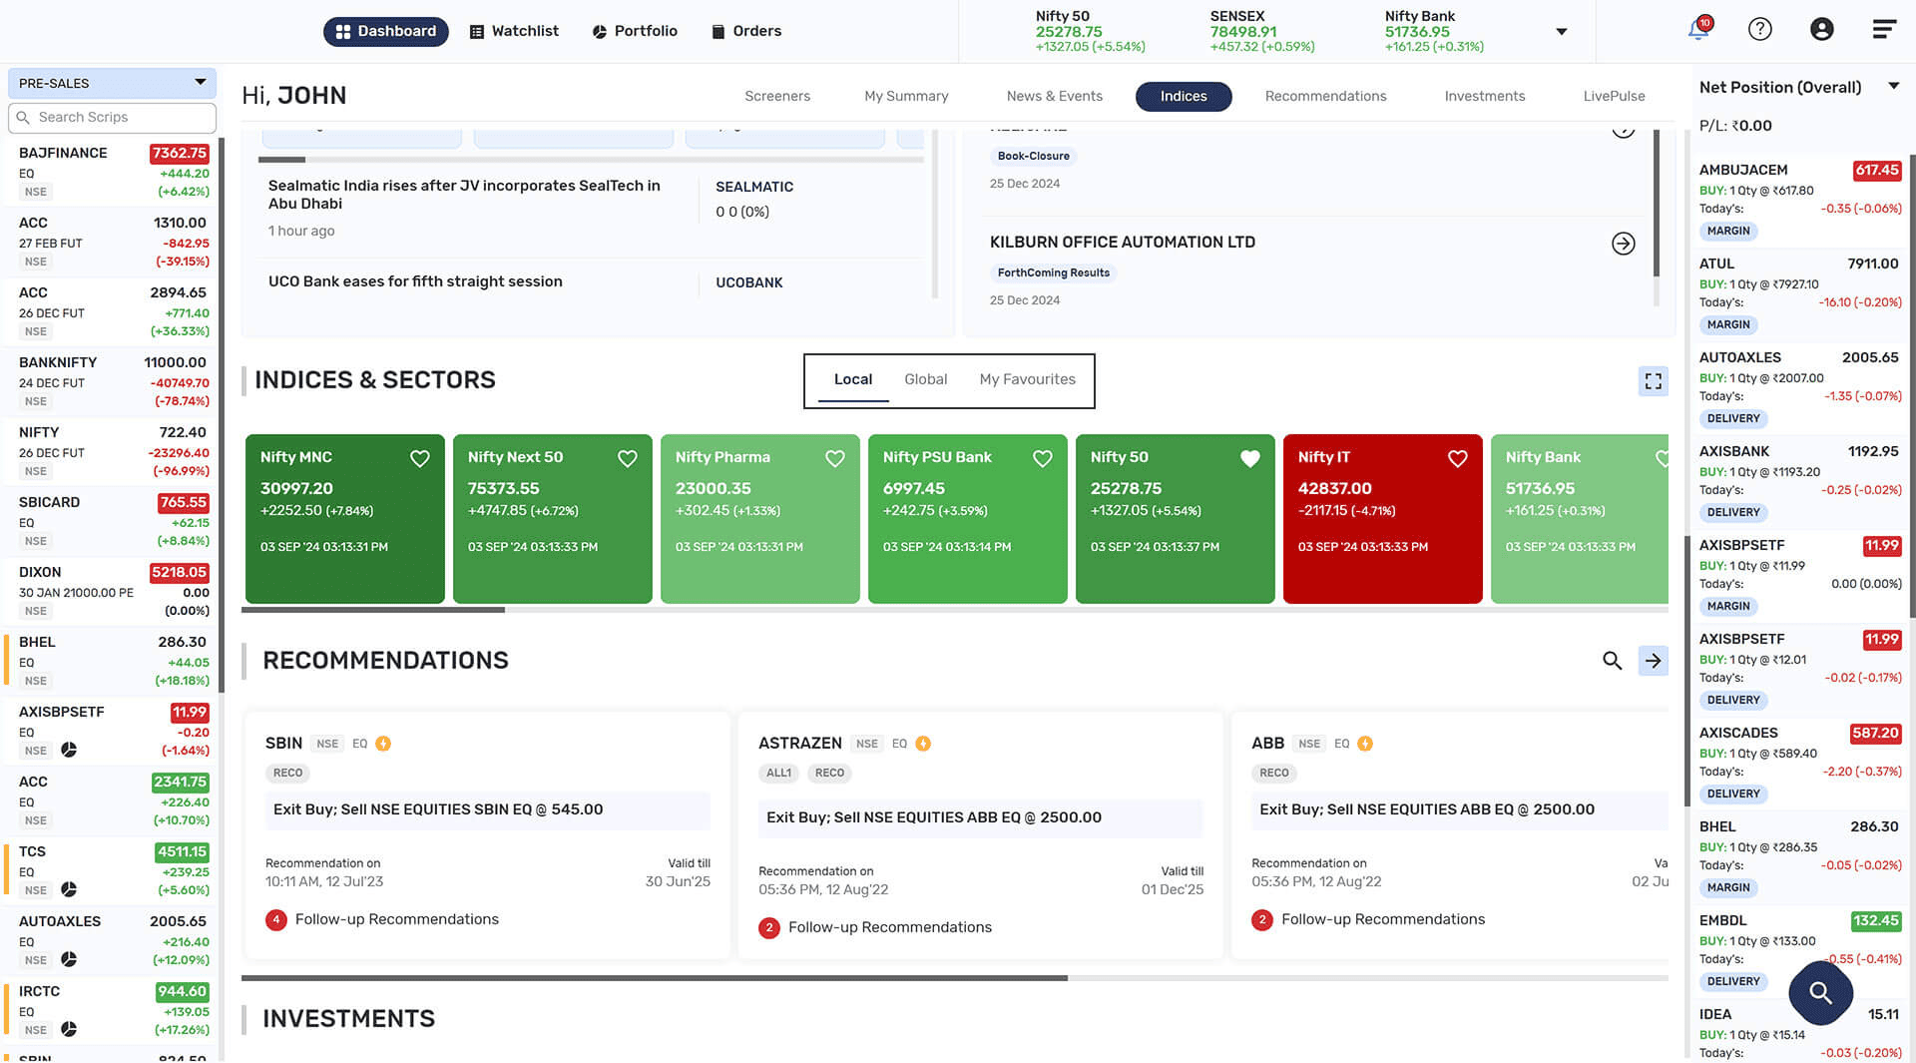1916x1063 pixels.
Task: Expand Net Position (Overall) dropdown
Action: coord(1893,87)
